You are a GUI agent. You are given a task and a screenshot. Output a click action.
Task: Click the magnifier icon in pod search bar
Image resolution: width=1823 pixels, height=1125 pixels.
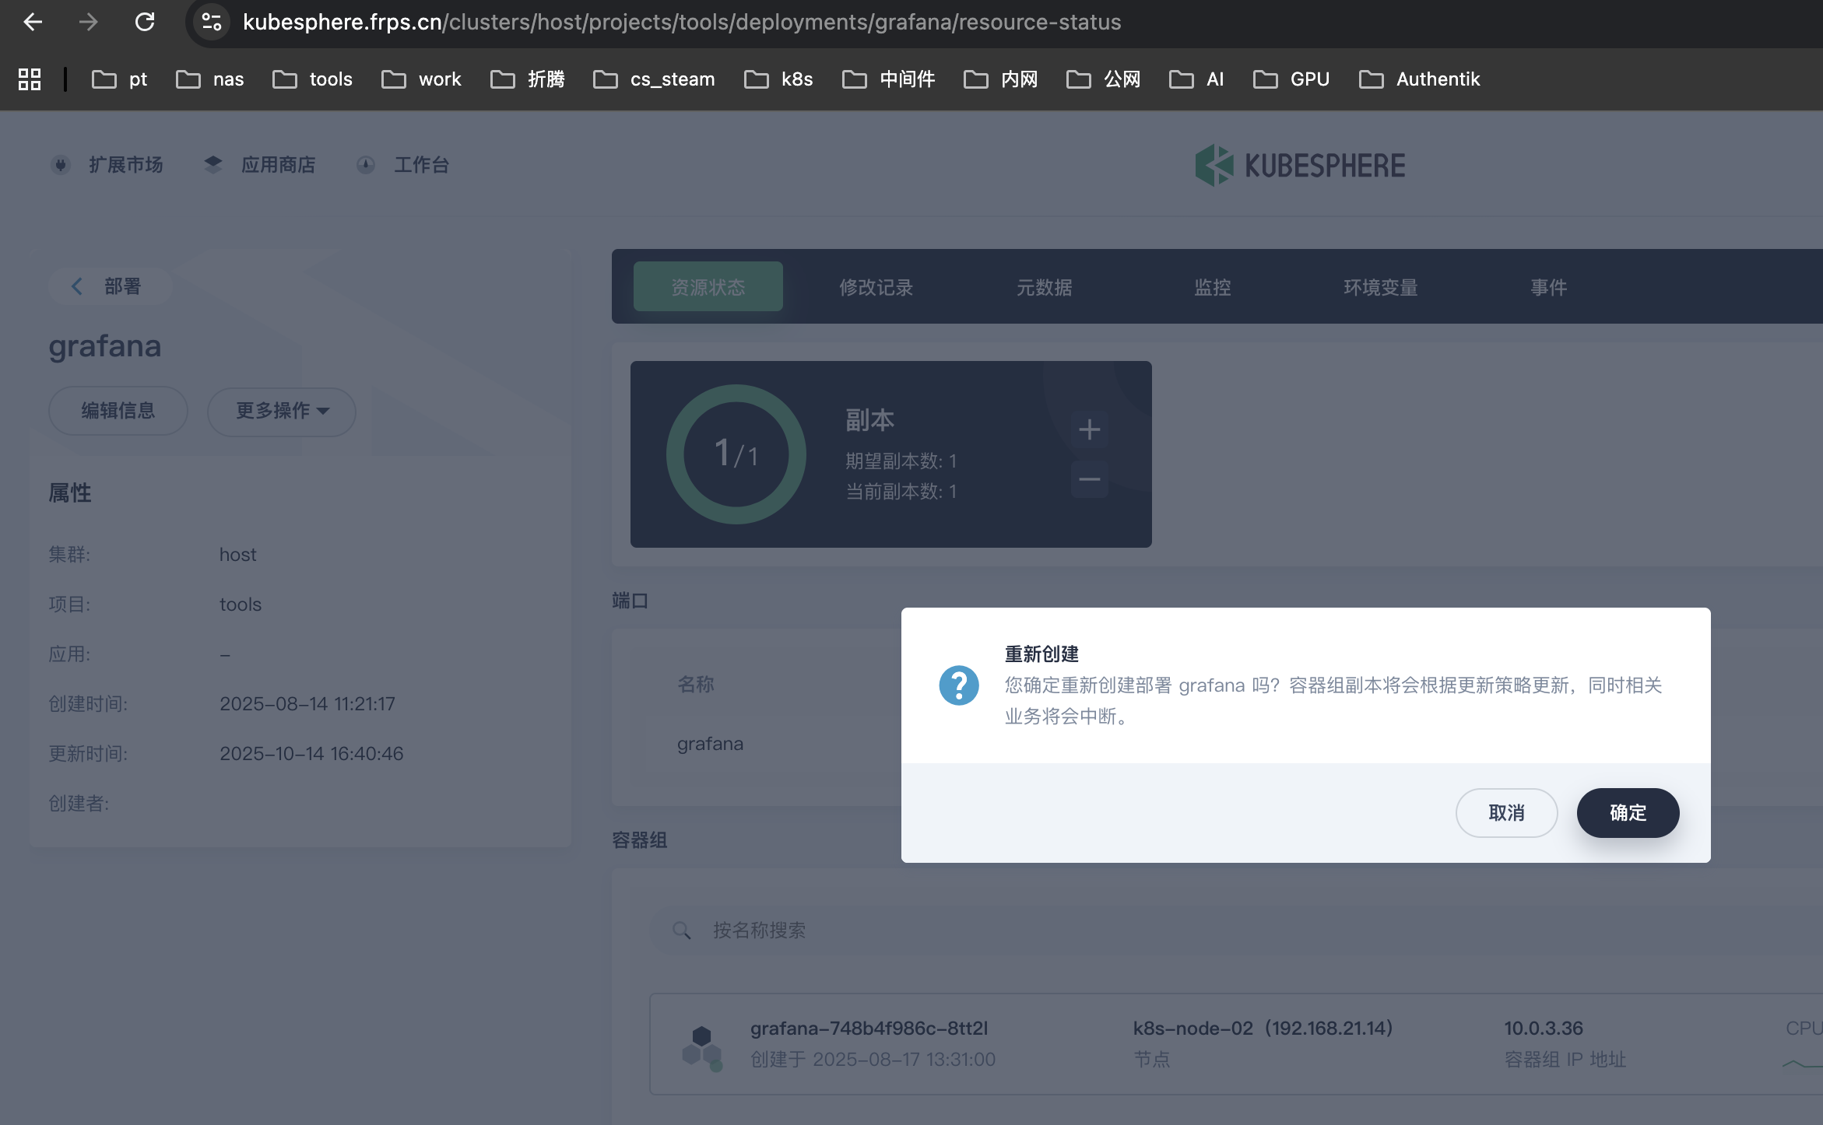pyautogui.click(x=682, y=930)
